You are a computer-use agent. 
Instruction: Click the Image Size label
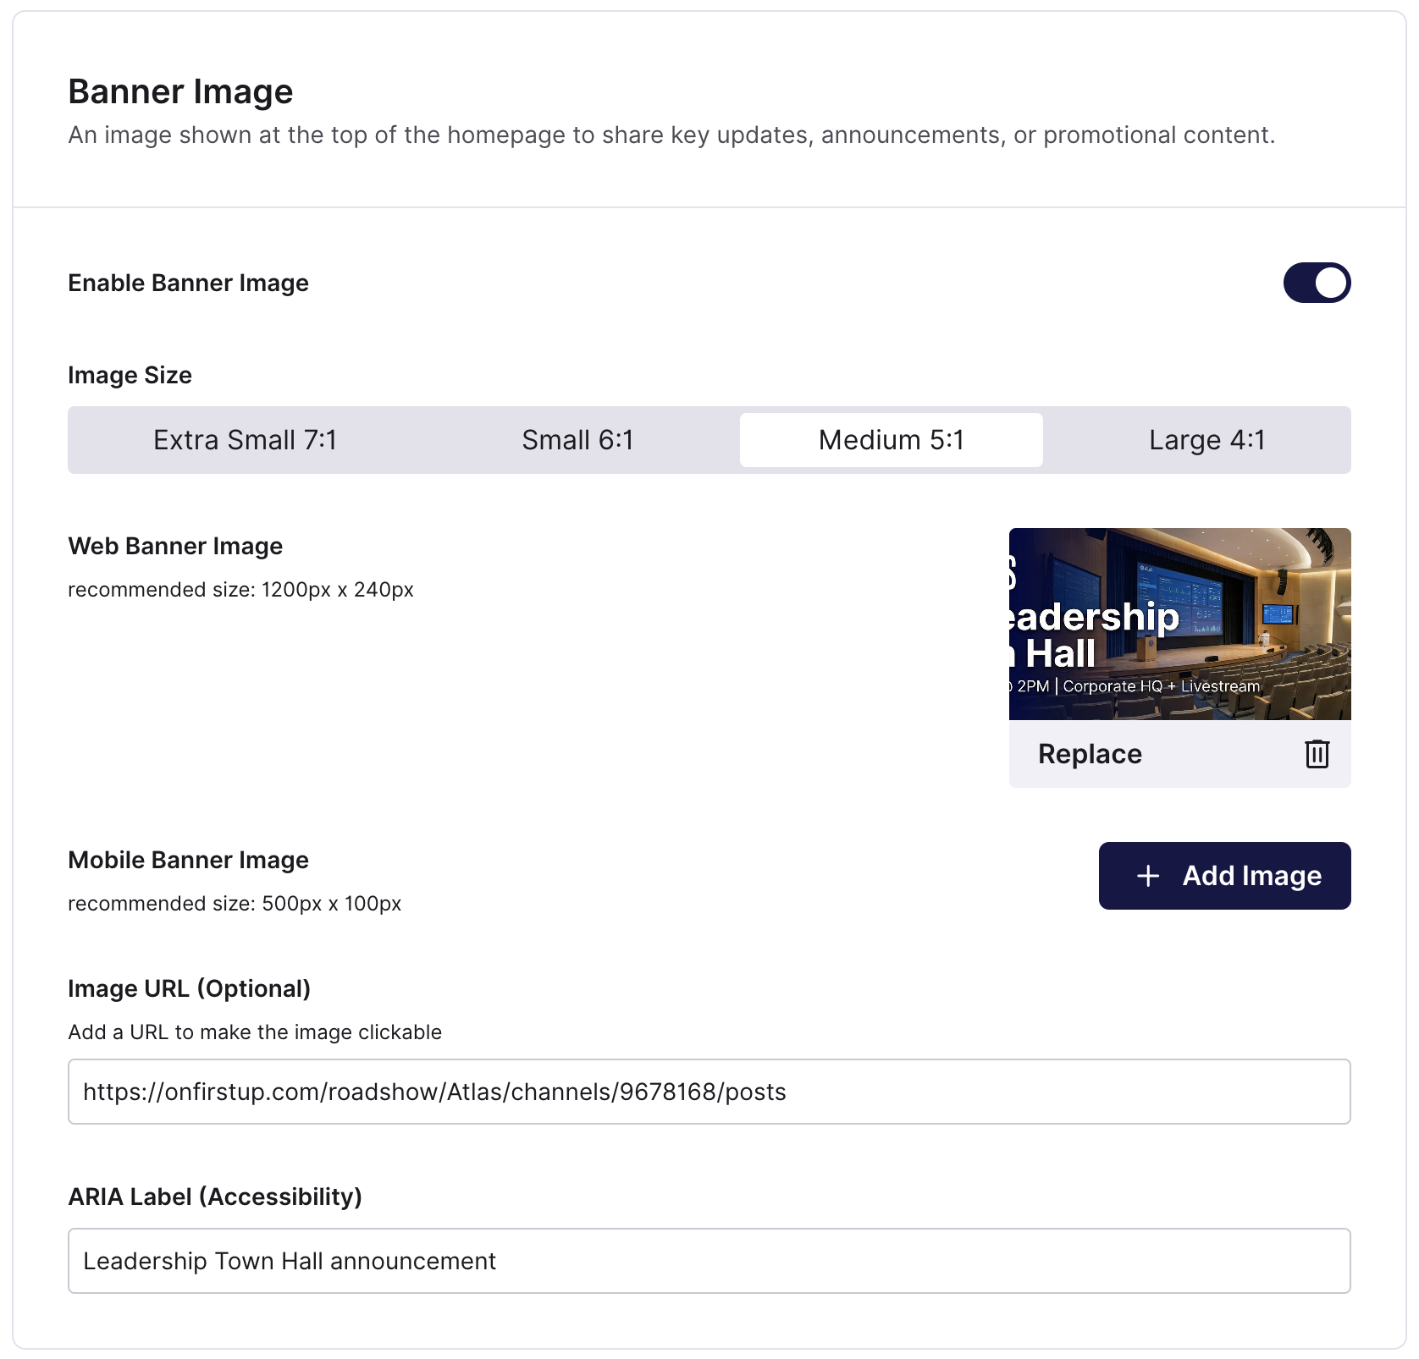130,375
